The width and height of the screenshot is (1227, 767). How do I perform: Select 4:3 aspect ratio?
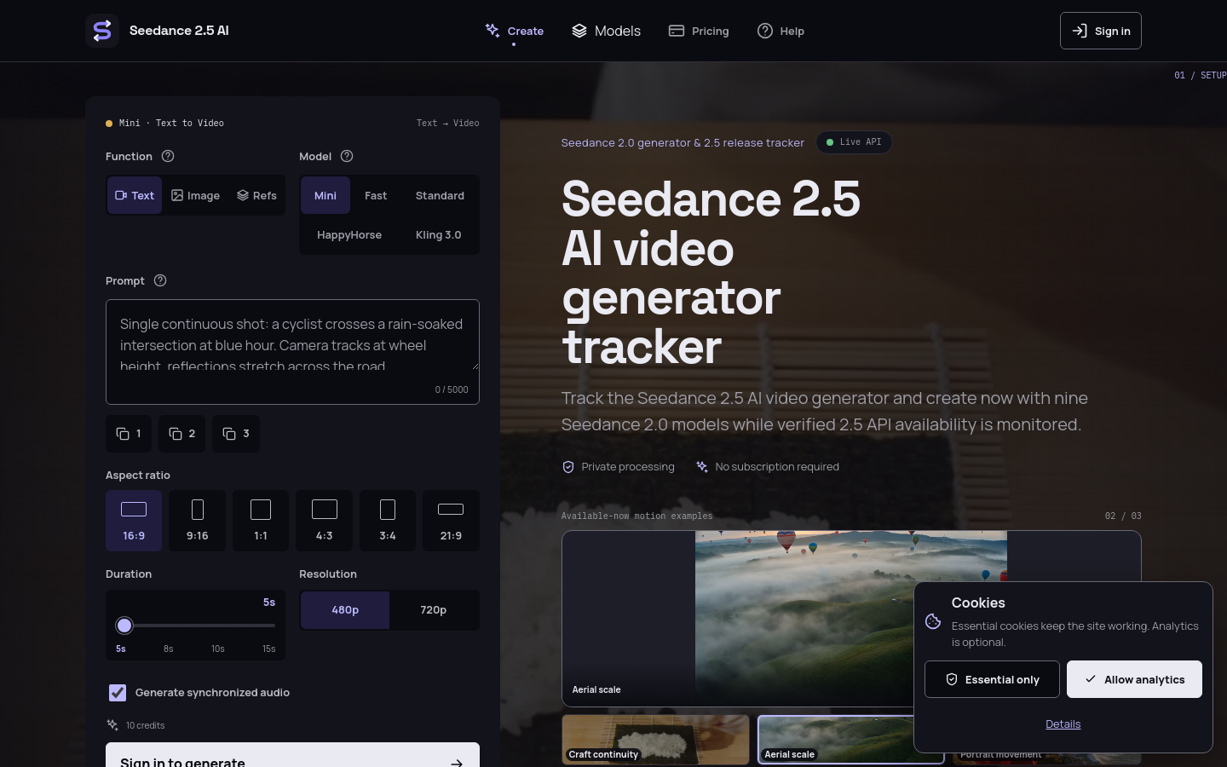coord(324,521)
